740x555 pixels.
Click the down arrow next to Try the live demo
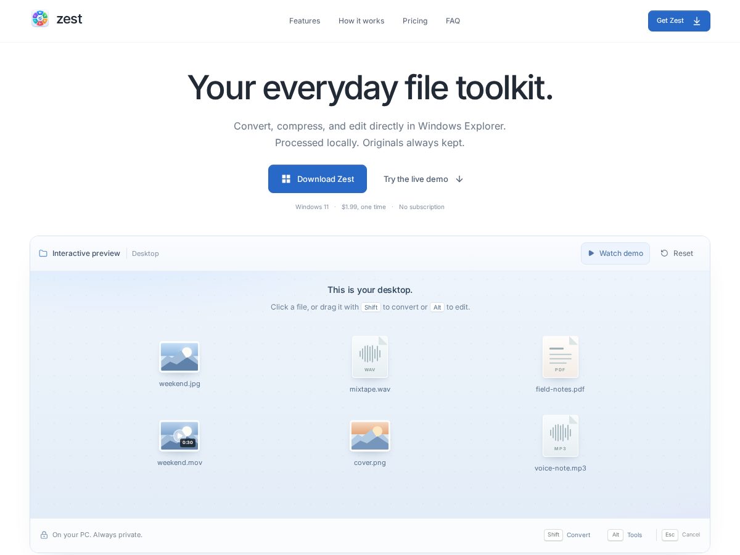(x=459, y=179)
